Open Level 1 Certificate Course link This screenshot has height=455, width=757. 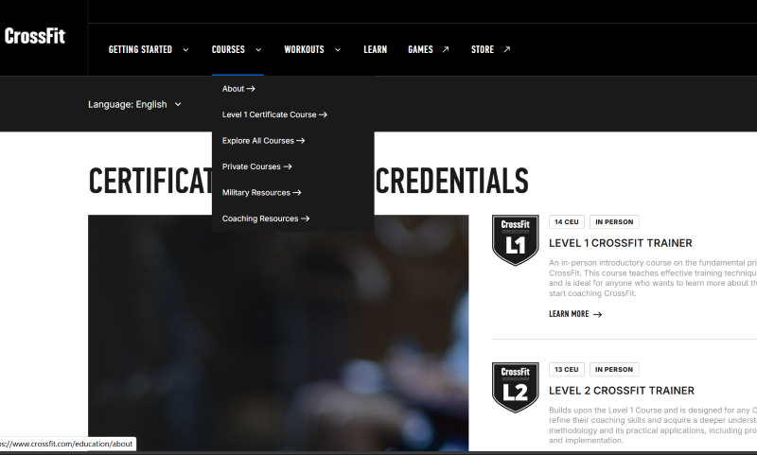(x=274, y=114)
